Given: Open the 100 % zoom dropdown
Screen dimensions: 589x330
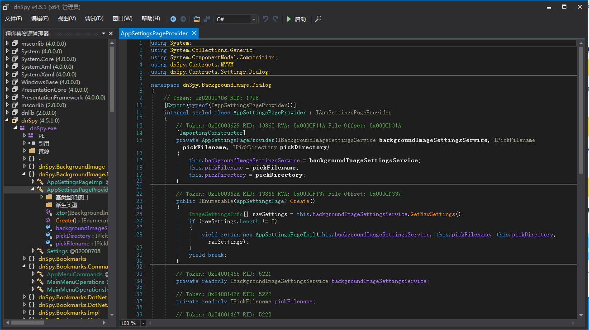Looking at the screenshot, I should click(x=143, y=323).
